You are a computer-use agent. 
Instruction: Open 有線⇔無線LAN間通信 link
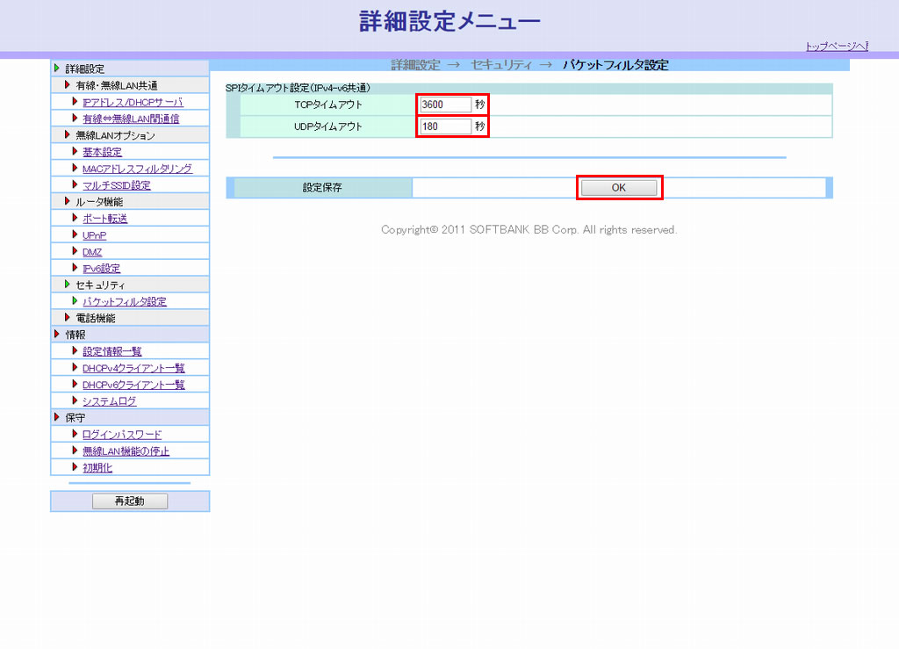(131, 119)
